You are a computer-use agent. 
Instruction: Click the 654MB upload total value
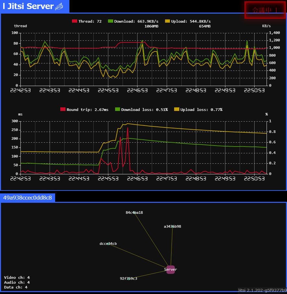click(205, 26)
